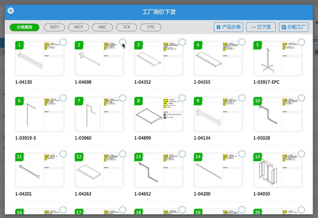
Task: Select the selection circle on item 1-04652
Action: (182, 154)
